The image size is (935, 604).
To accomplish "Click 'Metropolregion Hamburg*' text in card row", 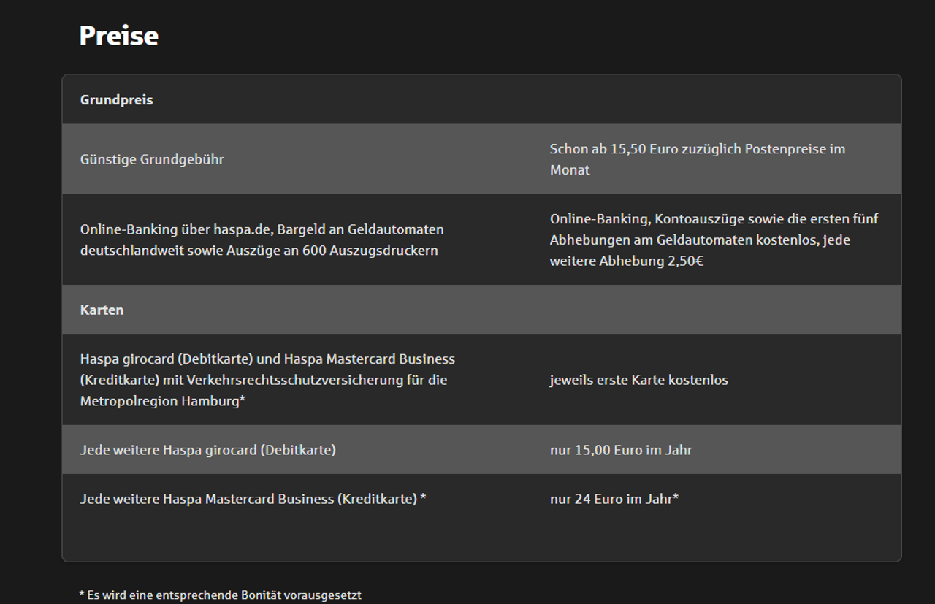I will 163,401.
